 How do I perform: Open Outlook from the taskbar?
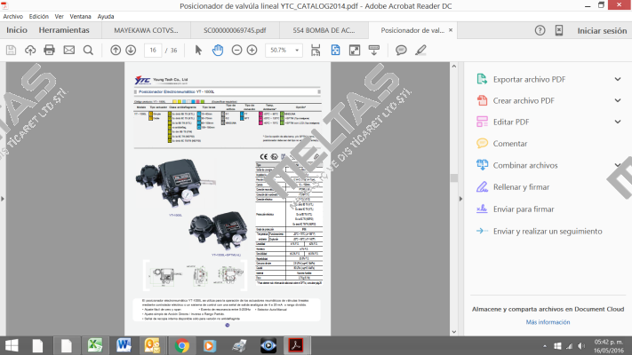(x=152, y=346)
